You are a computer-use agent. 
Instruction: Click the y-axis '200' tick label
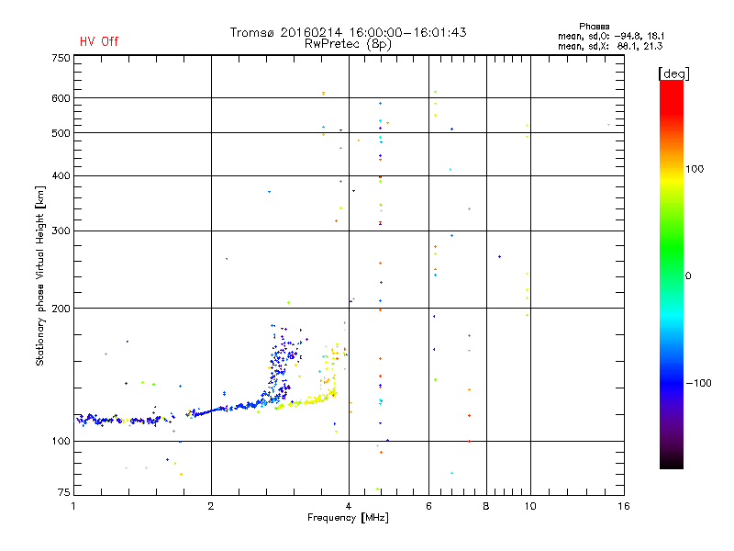(x=61, y=309)
